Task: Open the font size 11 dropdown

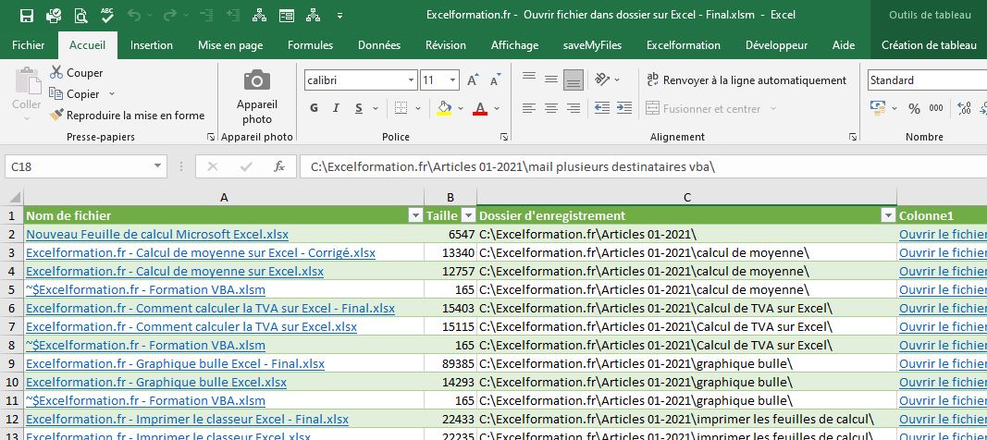Action: click(452, 80)
